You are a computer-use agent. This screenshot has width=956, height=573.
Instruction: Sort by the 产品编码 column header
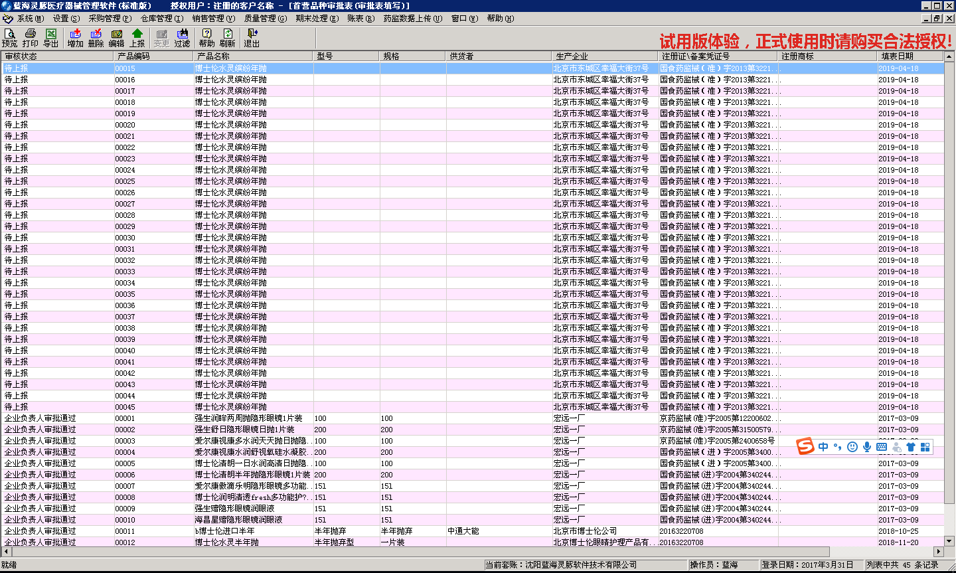pos(153,56)
